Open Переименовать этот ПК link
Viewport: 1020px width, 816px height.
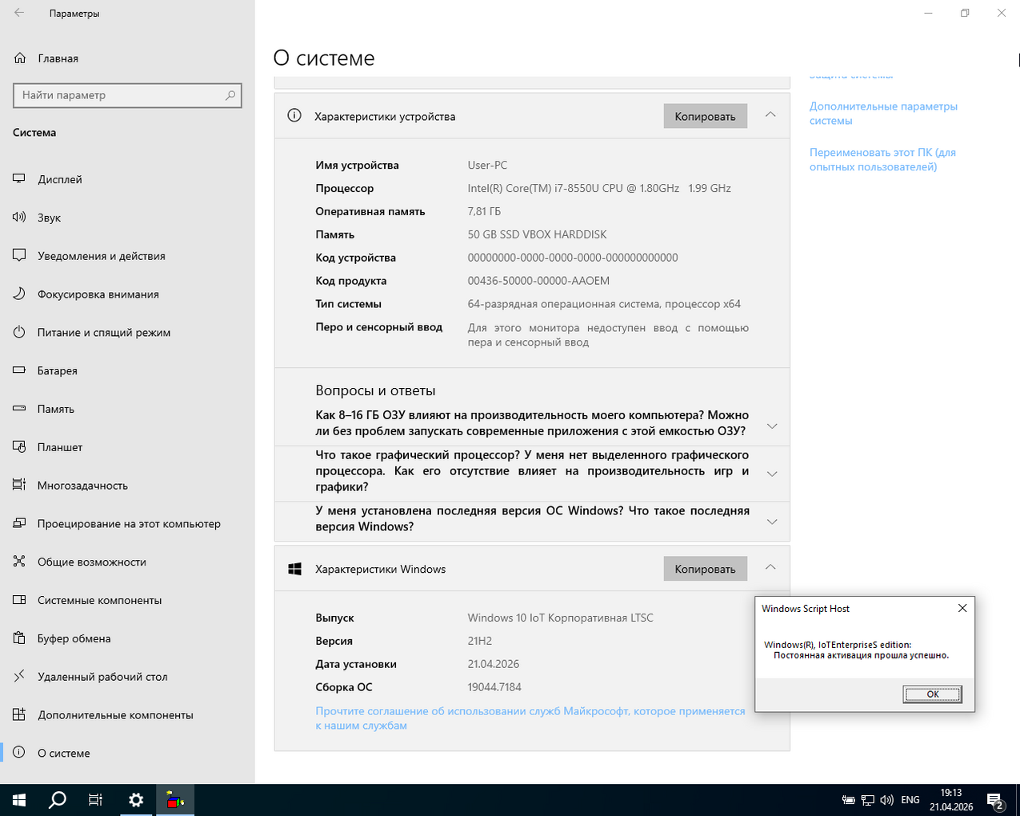pyautogui.click(x=882, y=159)
